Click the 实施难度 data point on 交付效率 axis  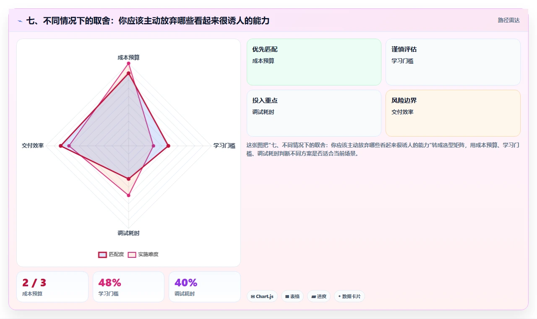click(x=70, y=146)
